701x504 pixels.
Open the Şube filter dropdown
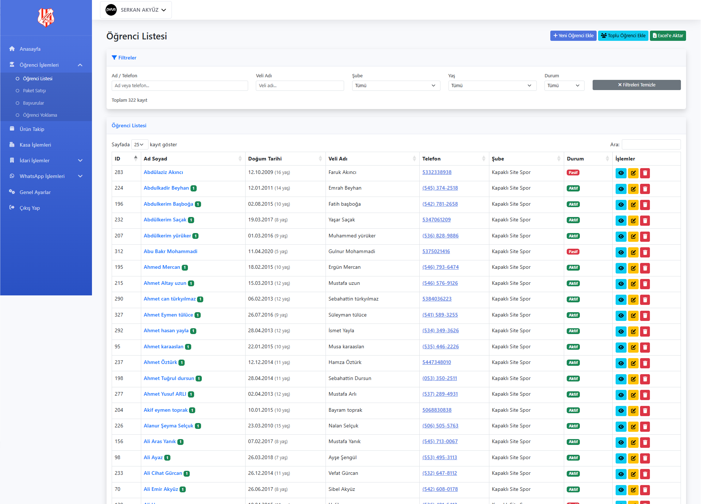pos(396,86)
